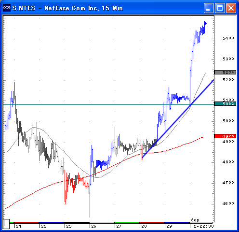Close the NetEase chart window

coord(231,8)
